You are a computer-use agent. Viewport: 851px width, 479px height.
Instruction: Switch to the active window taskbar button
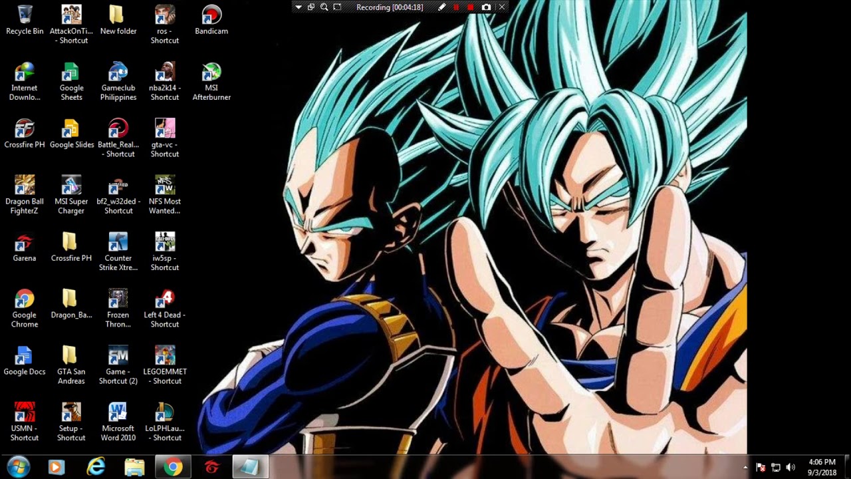pos(250,467)
